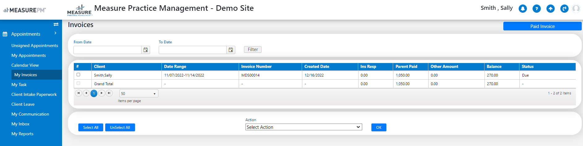Open the notifications bell icon
This screenshot has width=583, height=146.
(522, 9)
